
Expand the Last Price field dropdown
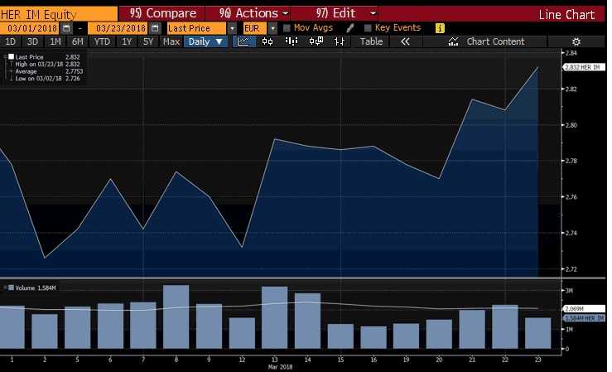(x=232, y=28)
